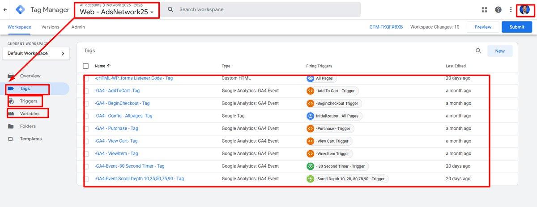Click the user account avatar

(x=524, y=10)
